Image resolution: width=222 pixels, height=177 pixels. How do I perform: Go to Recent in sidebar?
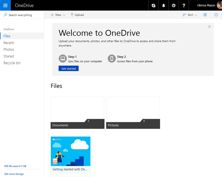click(9, 43)
